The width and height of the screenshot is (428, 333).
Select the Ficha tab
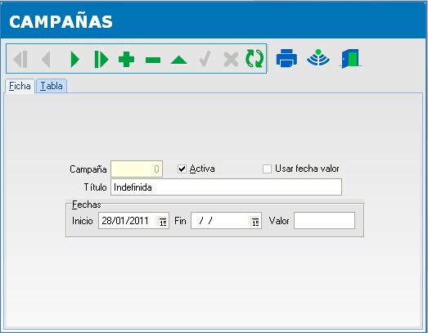coord(20,86)
